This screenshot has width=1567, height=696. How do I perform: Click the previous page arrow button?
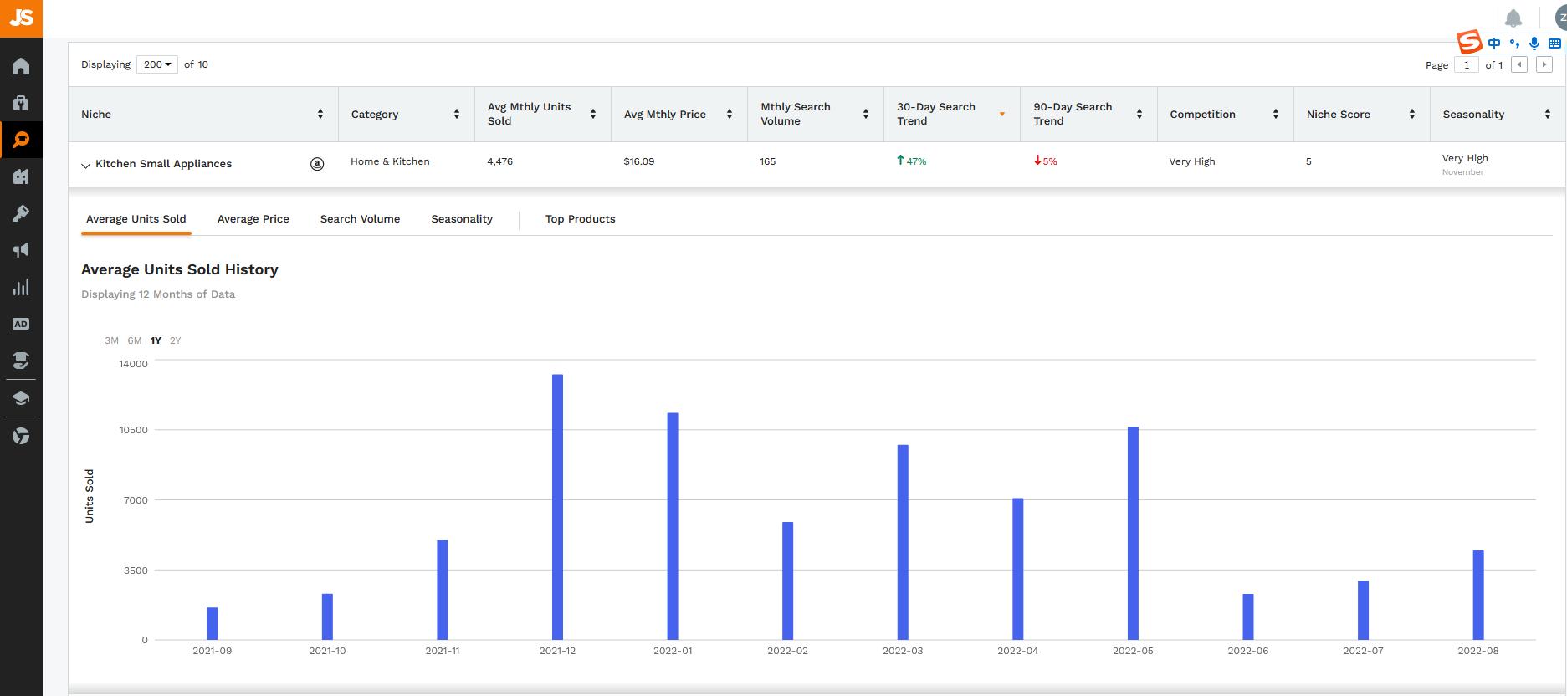point(1520,64)
